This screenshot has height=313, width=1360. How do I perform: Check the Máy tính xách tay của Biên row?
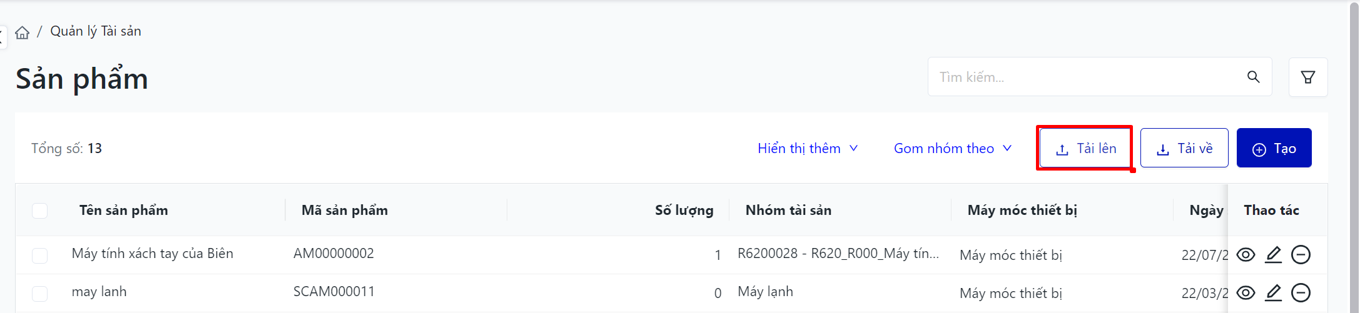click(40, 256)
